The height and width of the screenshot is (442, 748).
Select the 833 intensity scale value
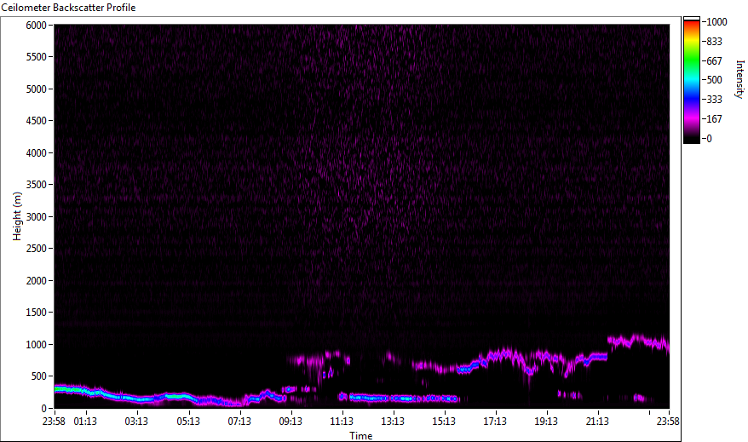(x=714, y=42)
